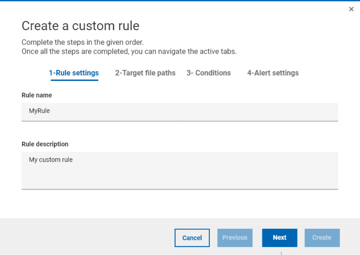Screen dimensions: 360x255
Task: Click the "Rule description" field label
Action: pyautogui.click(x=45, y=144)
